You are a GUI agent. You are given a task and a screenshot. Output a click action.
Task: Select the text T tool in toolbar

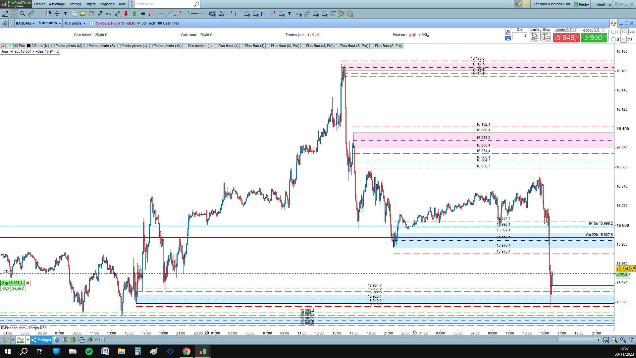coord(66,14)
